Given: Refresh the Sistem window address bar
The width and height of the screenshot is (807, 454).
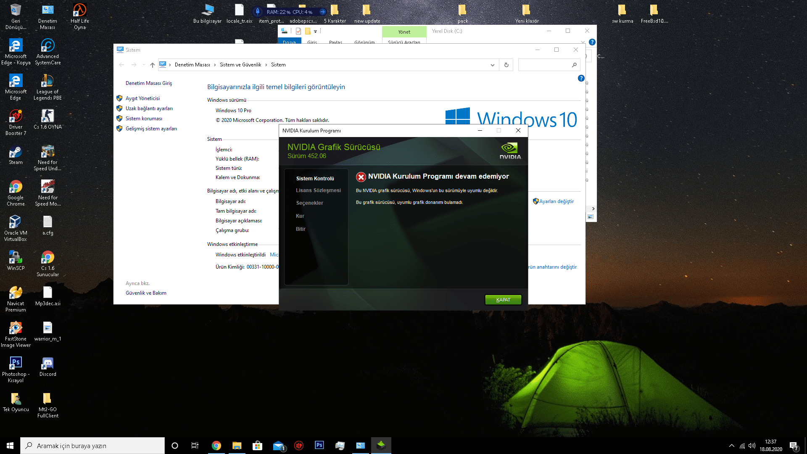Looking at the screenshot, I should [x=506, y=65].
